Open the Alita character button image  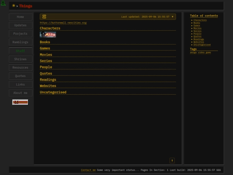pos(48,35)
